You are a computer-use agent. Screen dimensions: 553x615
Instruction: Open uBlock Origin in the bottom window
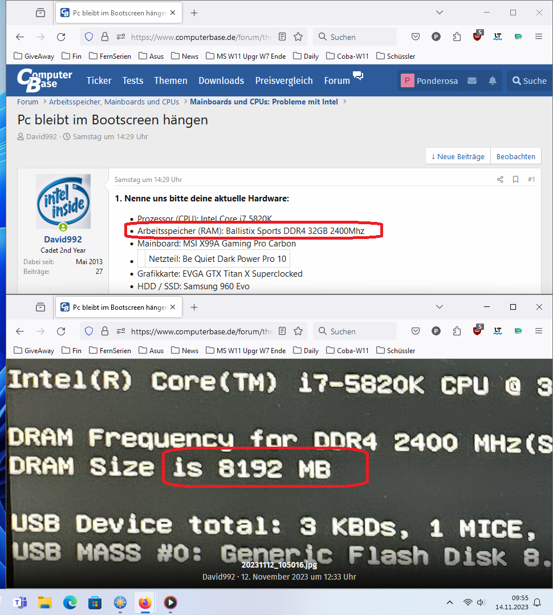click(x=477, y=331)
